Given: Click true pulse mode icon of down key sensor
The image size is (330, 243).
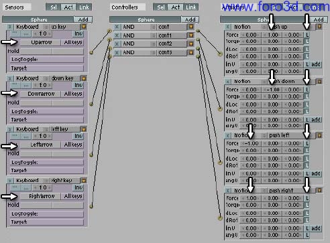Looking at the screenshot, I should click(15, 85).
